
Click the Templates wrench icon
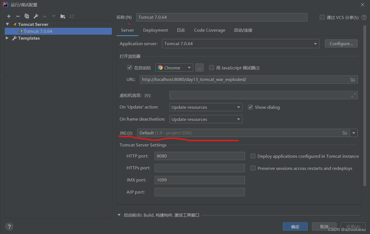[x=15, y=38]
